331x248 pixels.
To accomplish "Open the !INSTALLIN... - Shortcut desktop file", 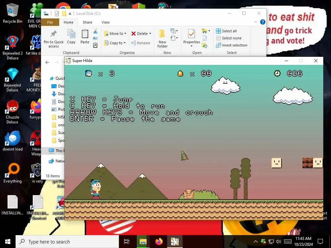I will coord(38,208).
